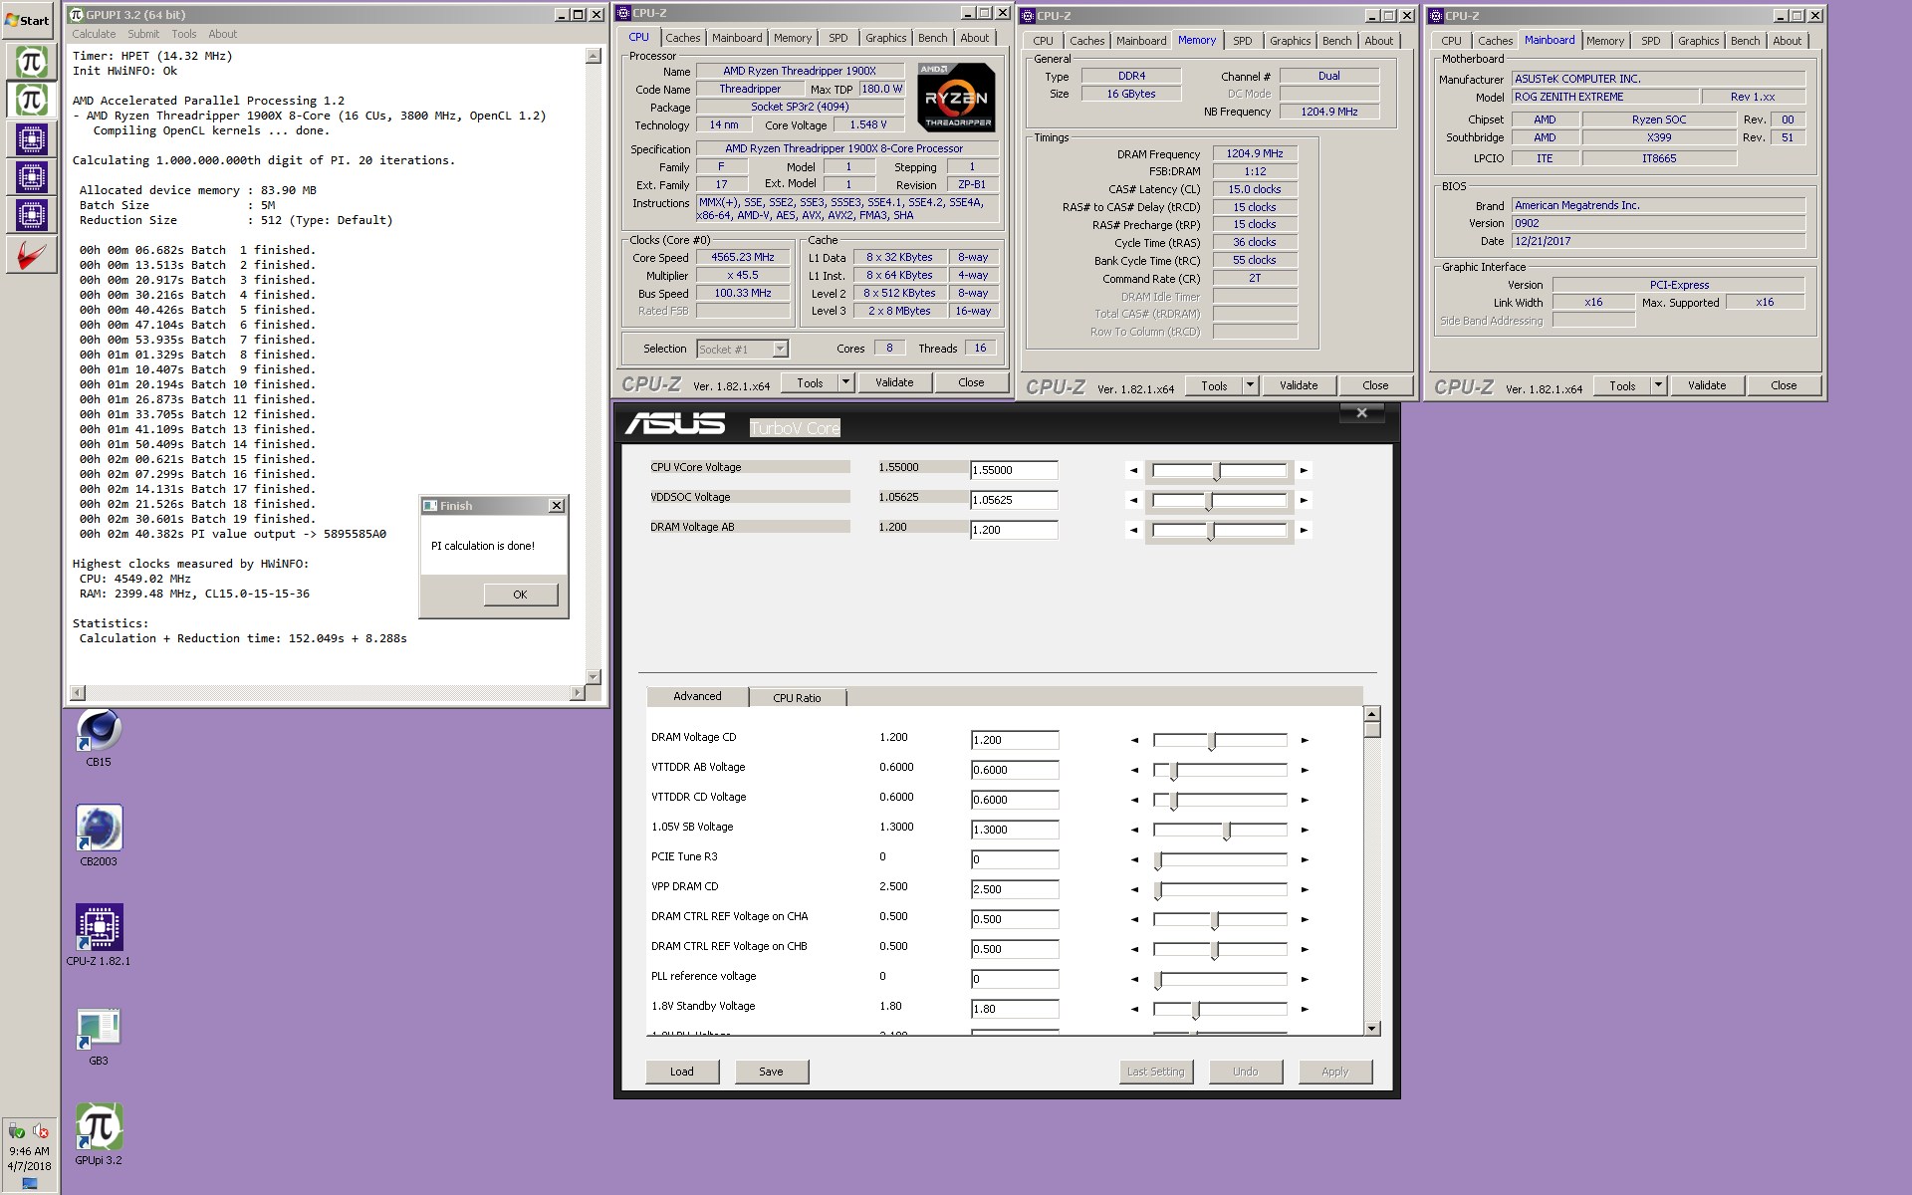Click Save button in TurboV Core

click(x=771, y=1072)
